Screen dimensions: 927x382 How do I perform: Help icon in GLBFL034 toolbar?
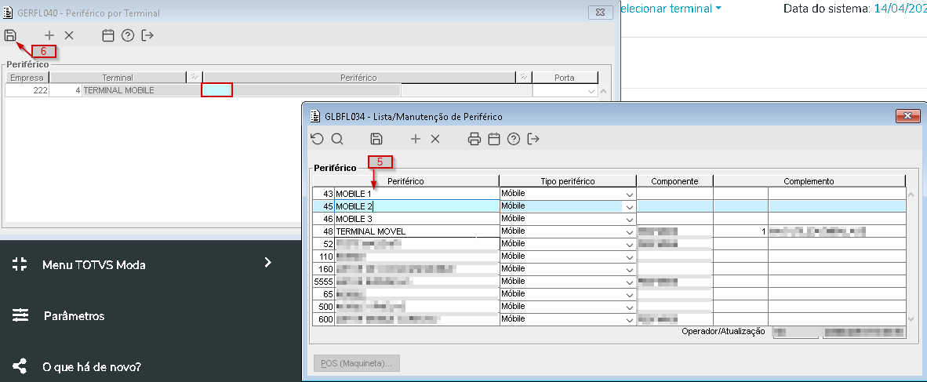[514, 139]
